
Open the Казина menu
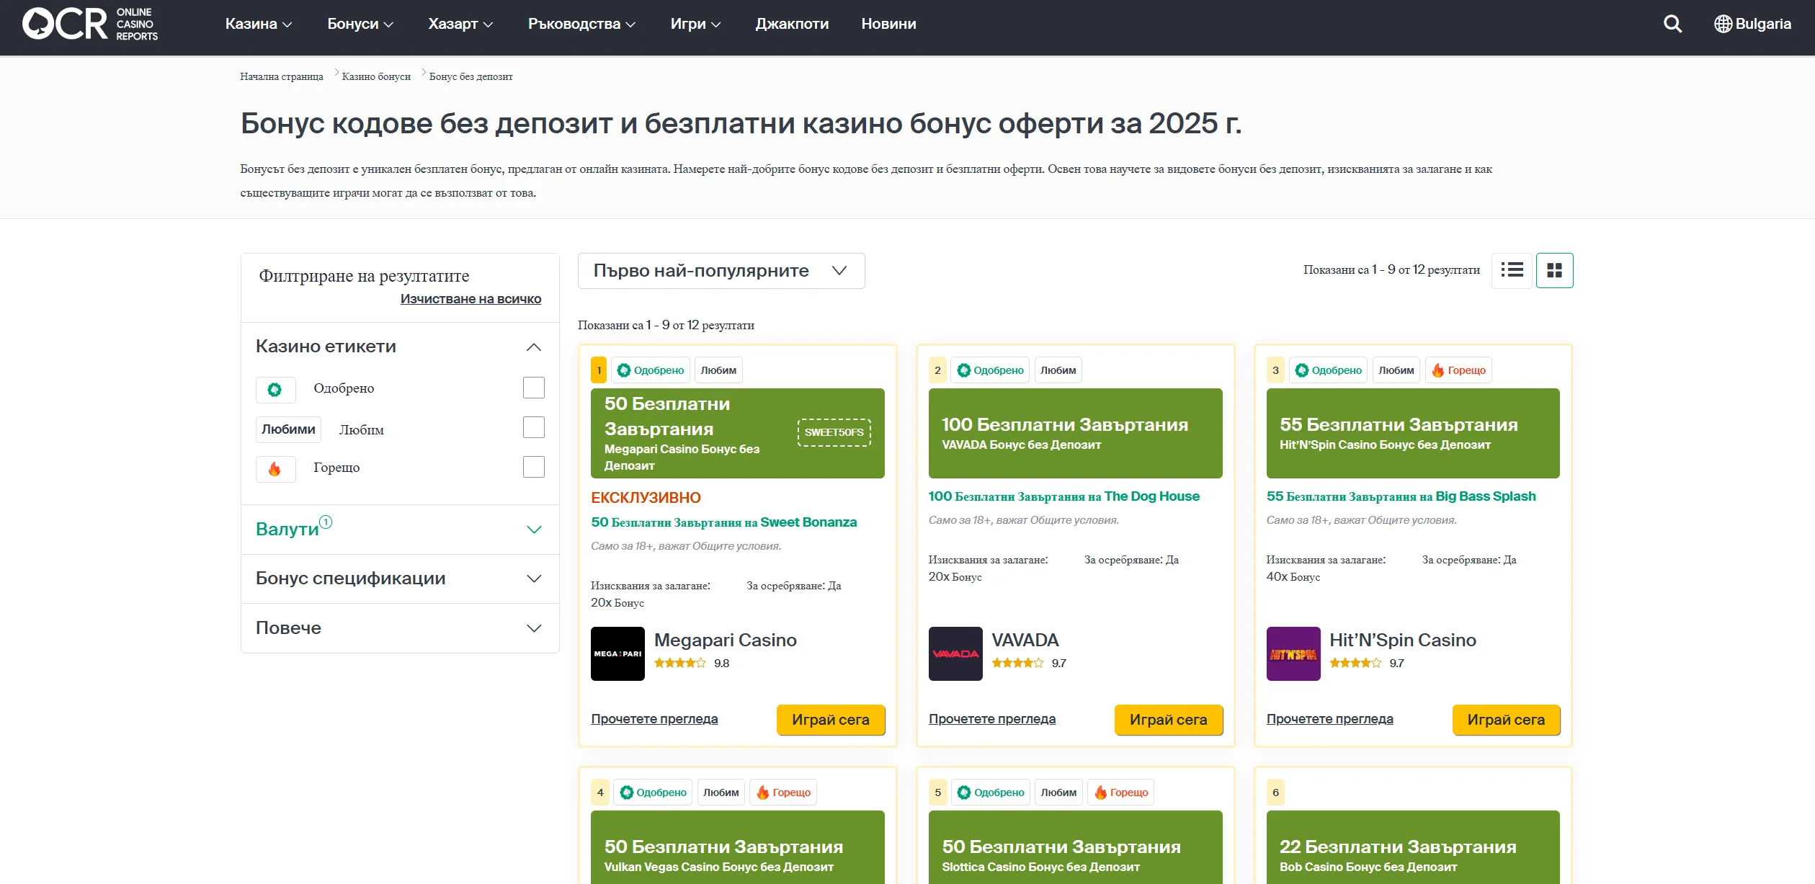pos(259,24)
